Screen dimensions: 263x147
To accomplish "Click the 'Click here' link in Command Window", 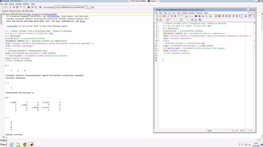I will tap(12, 26).
